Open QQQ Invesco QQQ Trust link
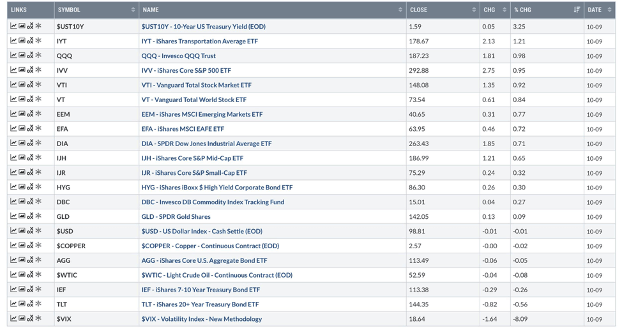The image size is (622, 328). click(179, 56)
